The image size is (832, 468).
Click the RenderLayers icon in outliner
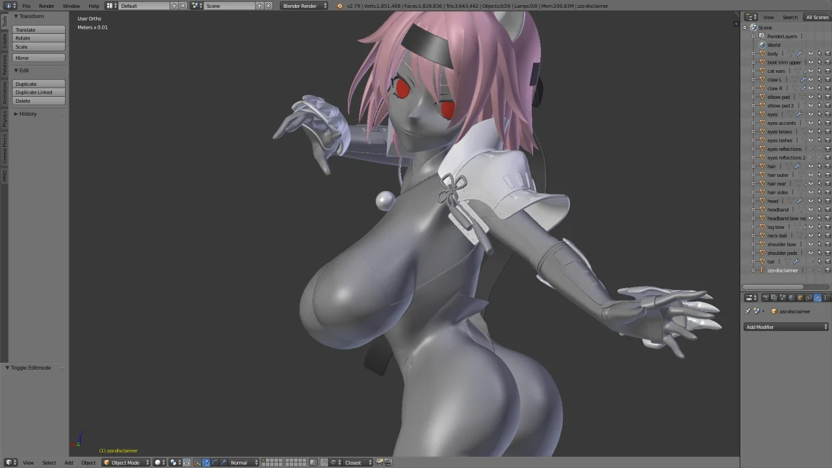tap(762, 36)
